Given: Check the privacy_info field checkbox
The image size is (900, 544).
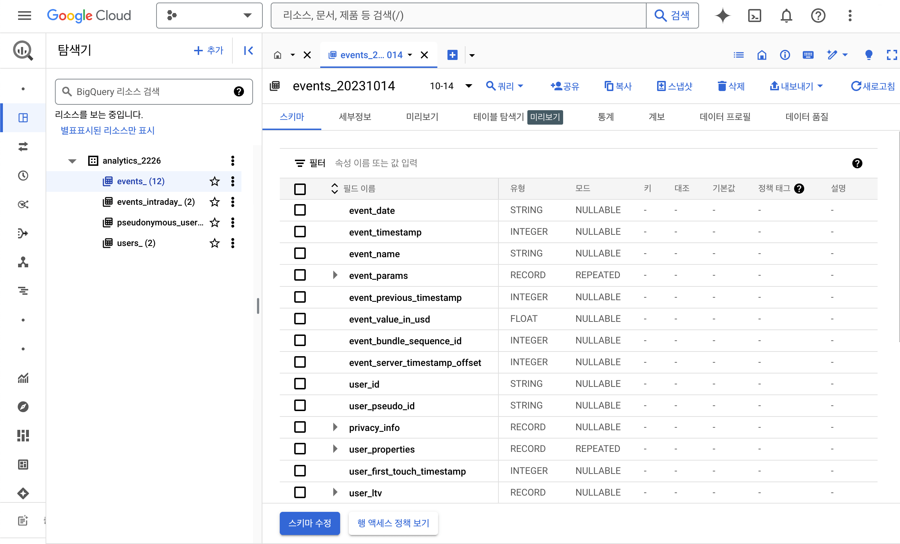Looking at the screenshot, I should click(x=300, y=427).
